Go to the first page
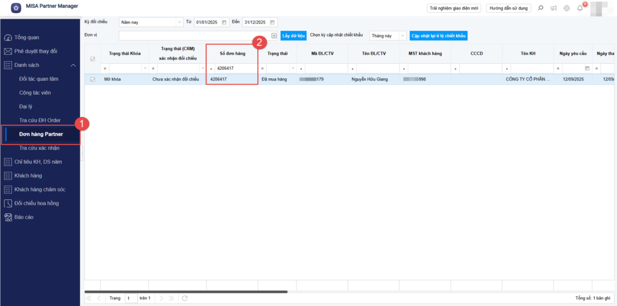This screenshot has width=617, height=306. (x=89, y=298)
